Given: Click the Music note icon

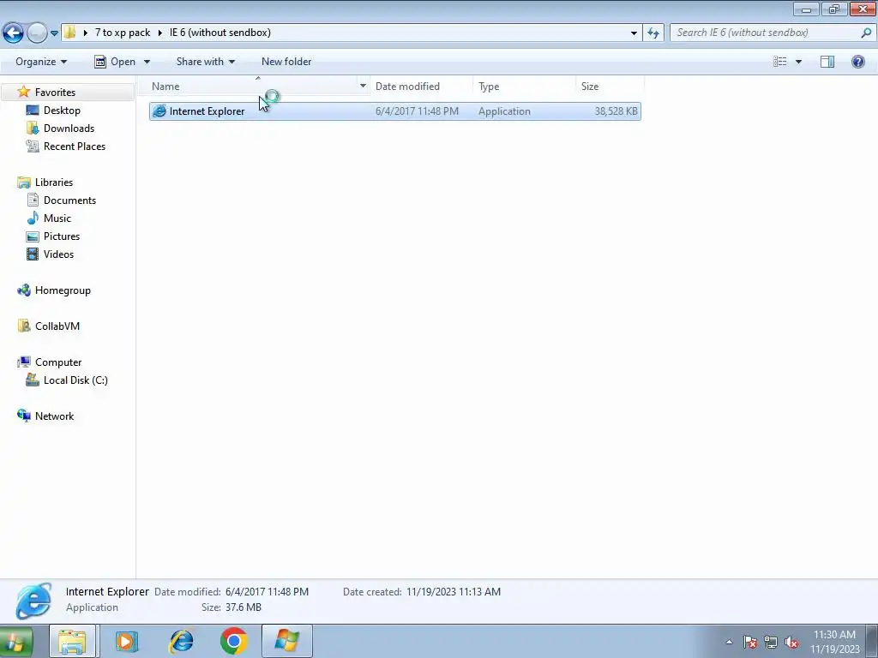Looking at the screenshot, I should [x=33, y=218].
